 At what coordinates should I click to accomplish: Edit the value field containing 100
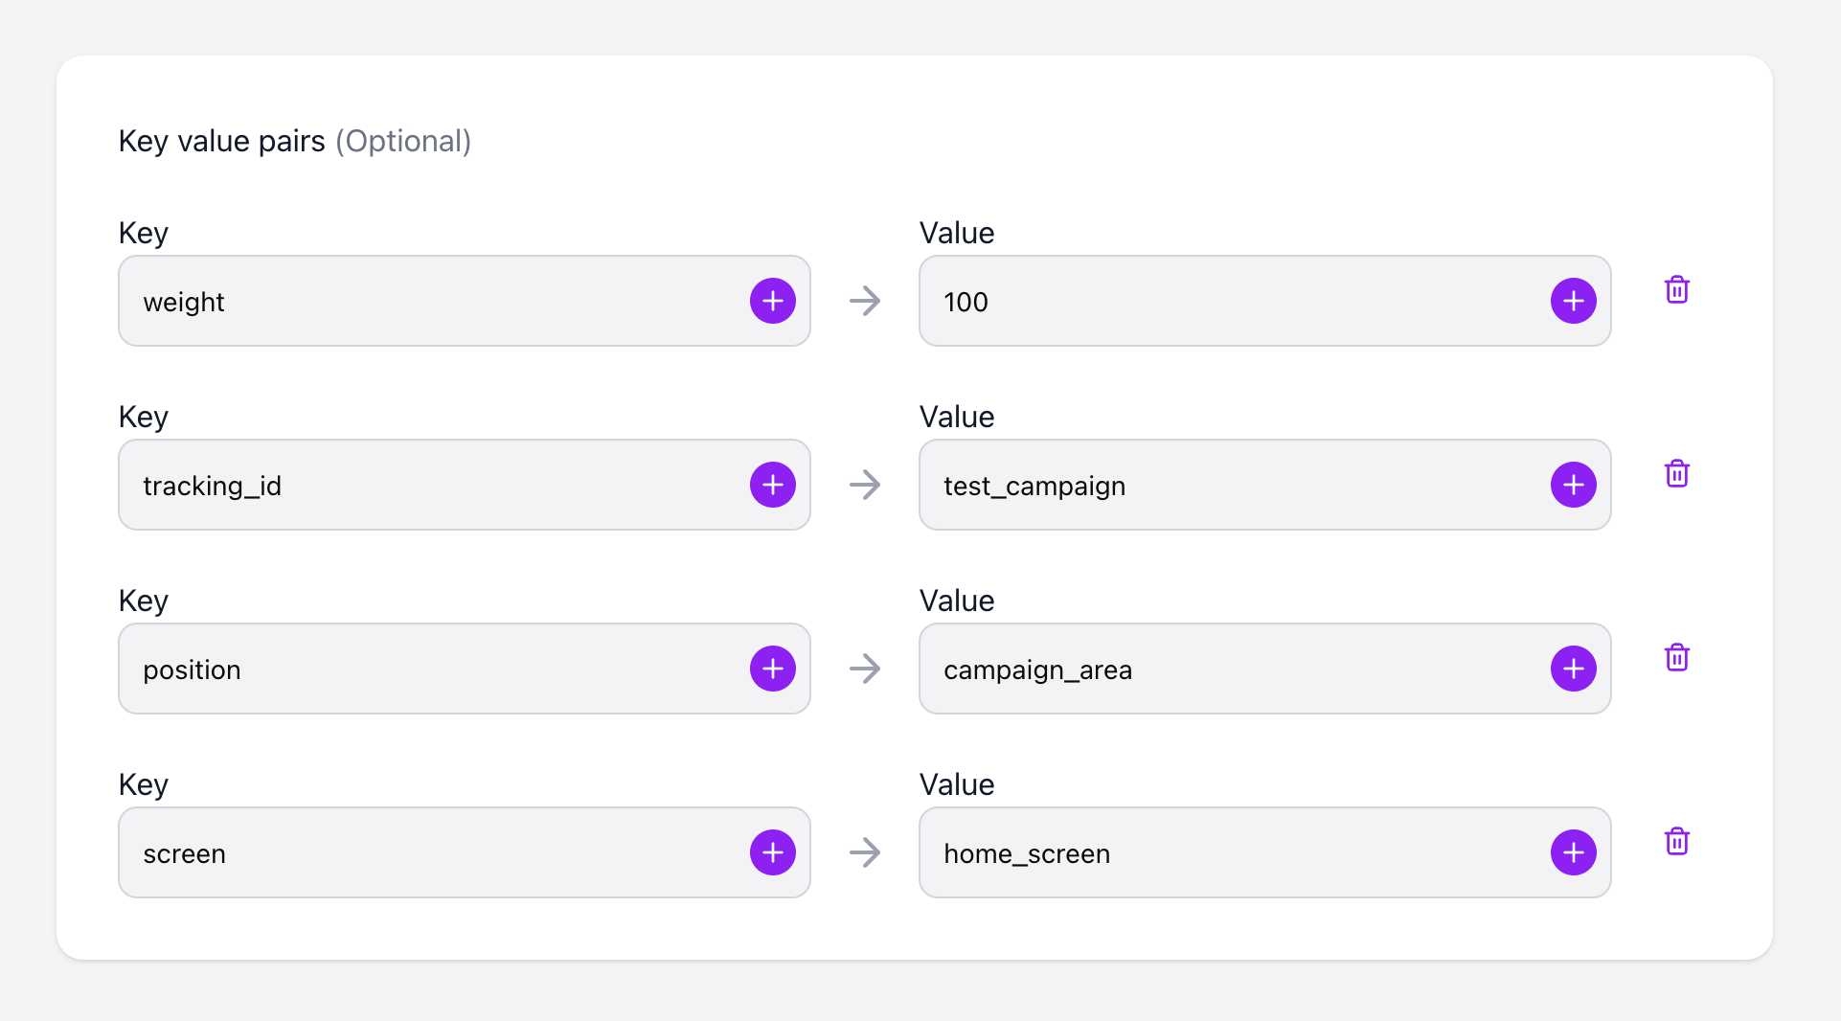1226,301
